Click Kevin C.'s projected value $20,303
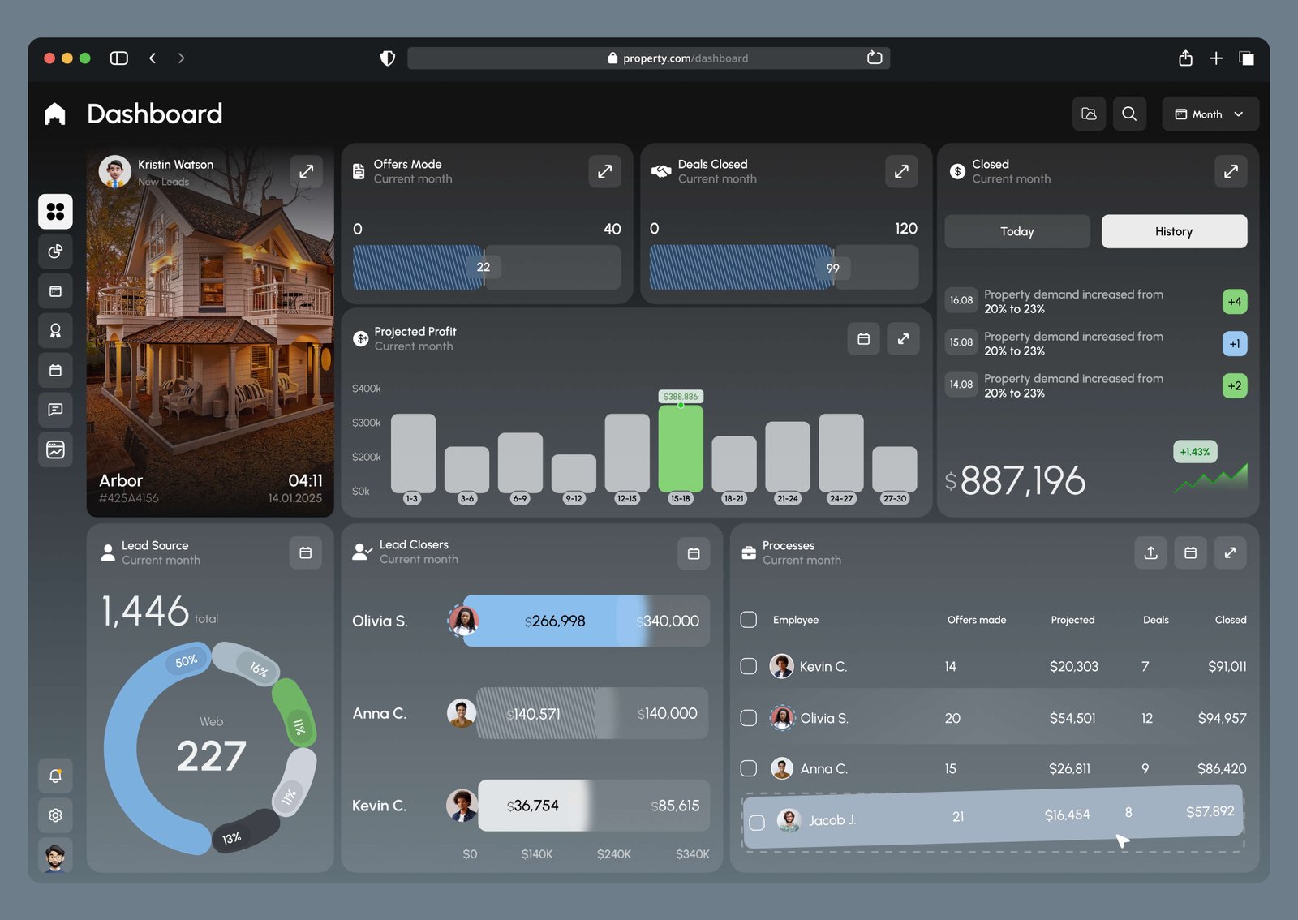The width and height of the screenshot is (1298, 920). pyautogui.click(x=1073, y=666)
